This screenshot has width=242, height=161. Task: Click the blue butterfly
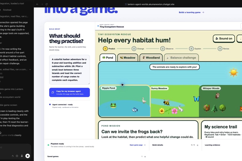tap(196, 99)
